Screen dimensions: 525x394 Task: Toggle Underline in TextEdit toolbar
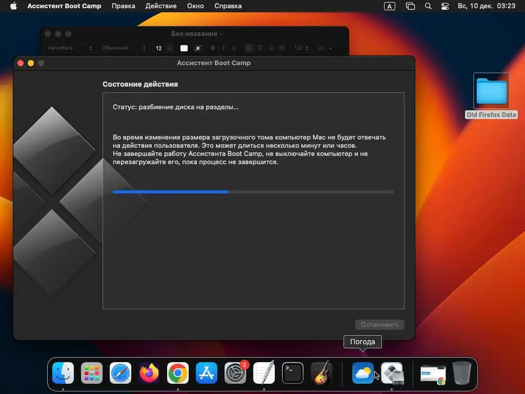[x=234, y=48]
